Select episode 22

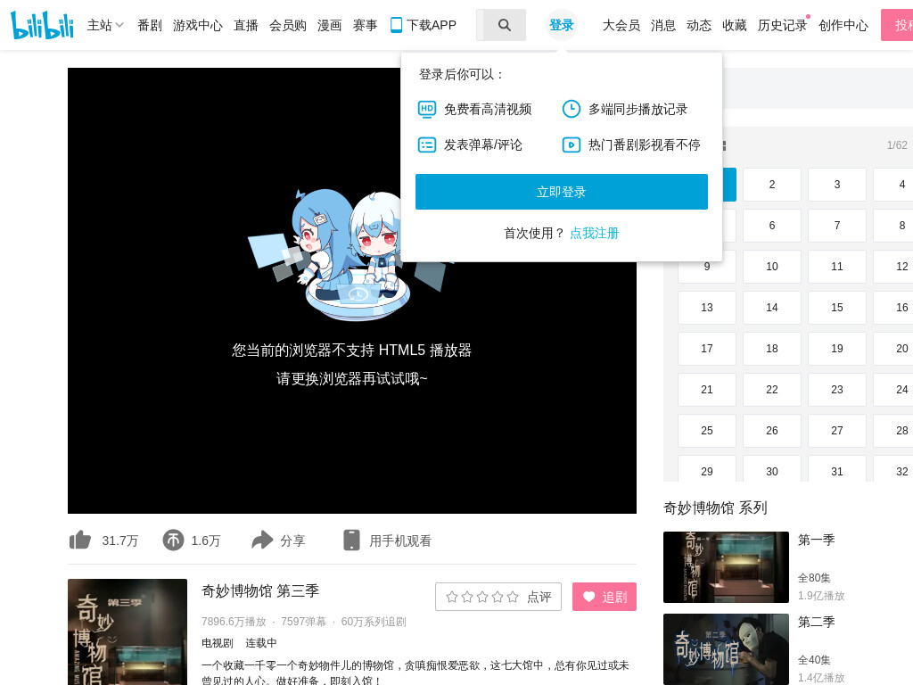(x=772, y=390)
